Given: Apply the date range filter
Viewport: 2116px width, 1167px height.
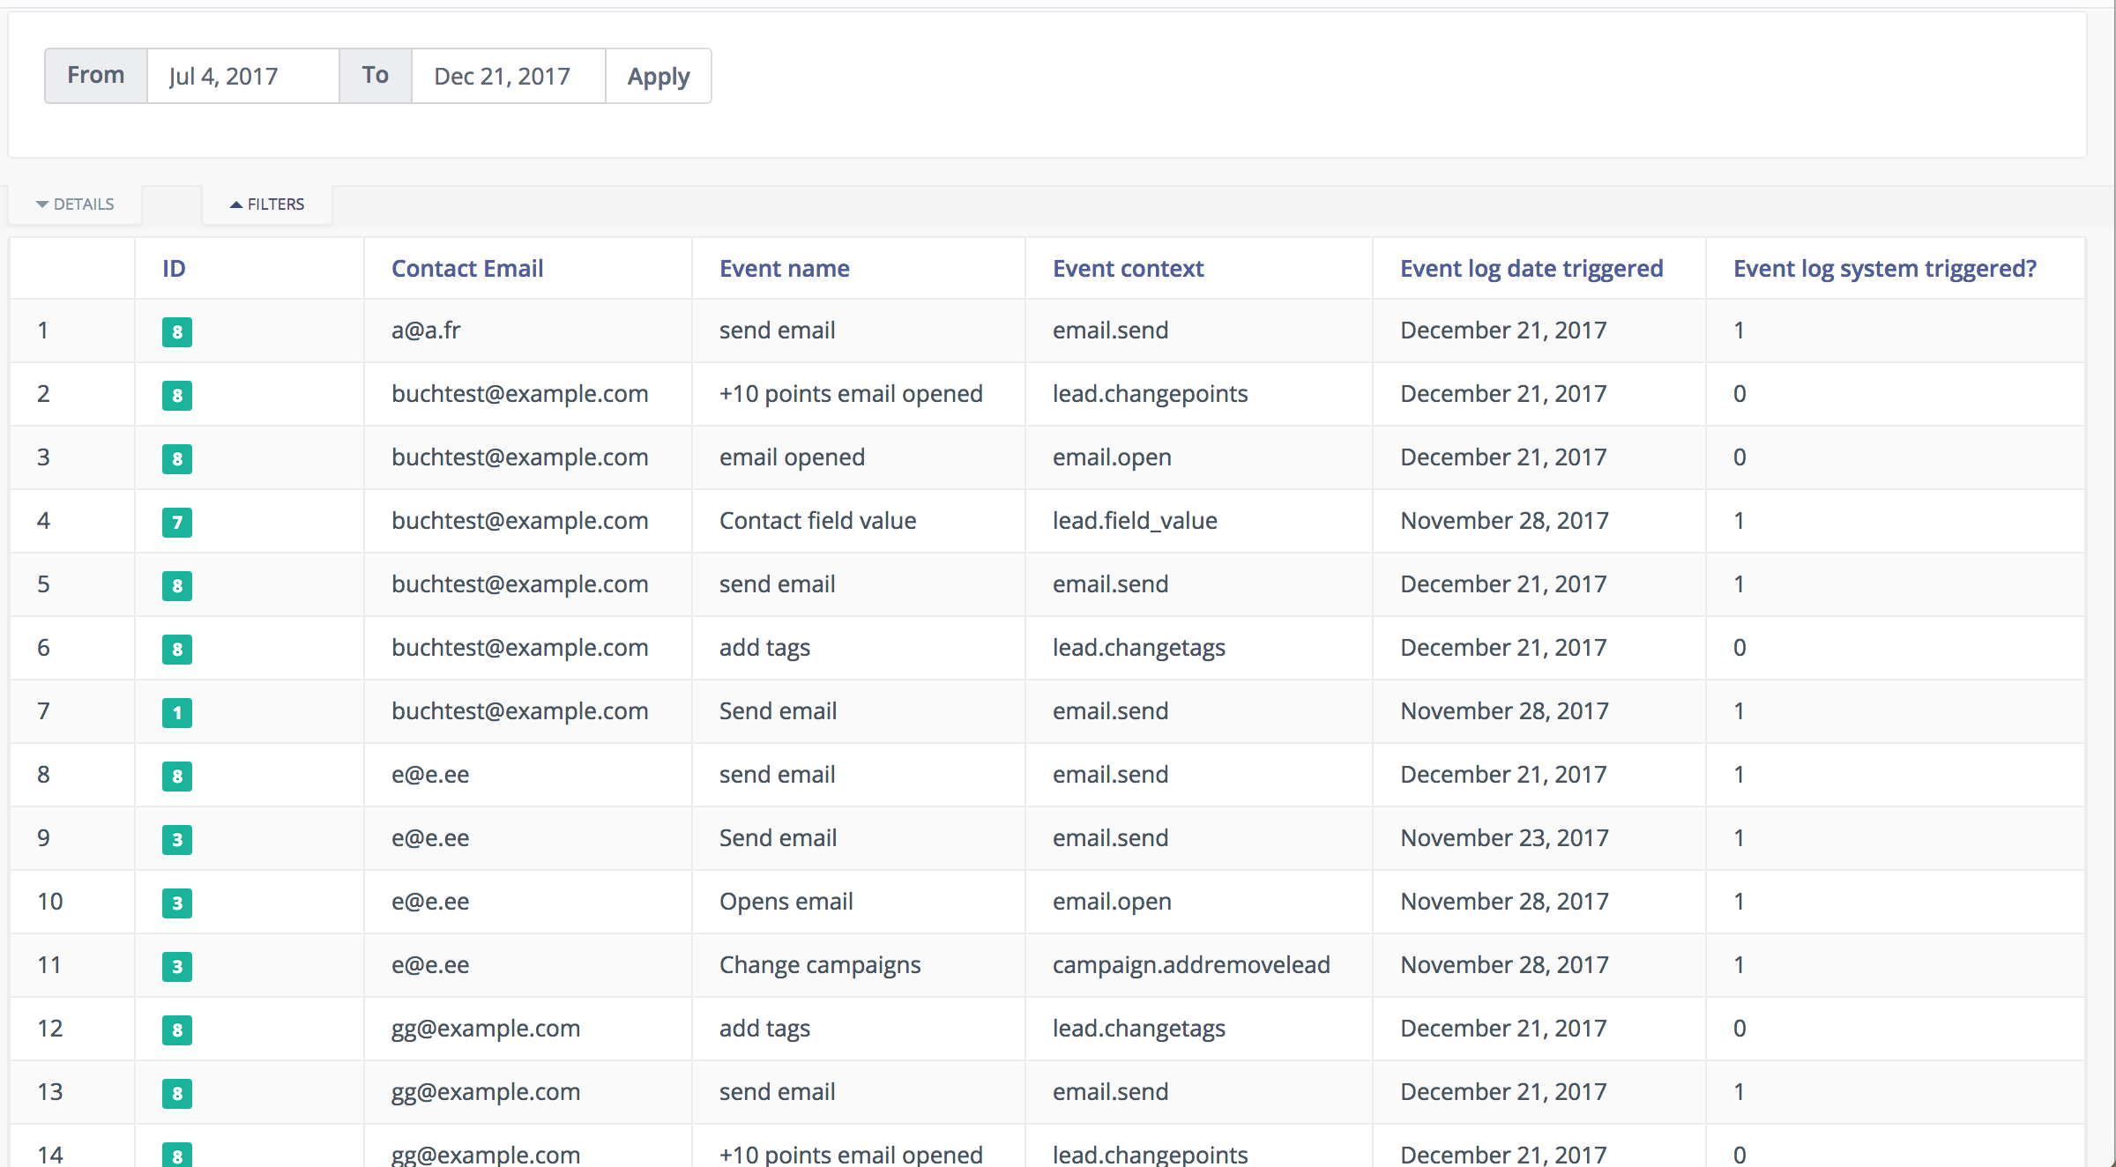Looking at the screenshot, I should [x=659, y=76].
